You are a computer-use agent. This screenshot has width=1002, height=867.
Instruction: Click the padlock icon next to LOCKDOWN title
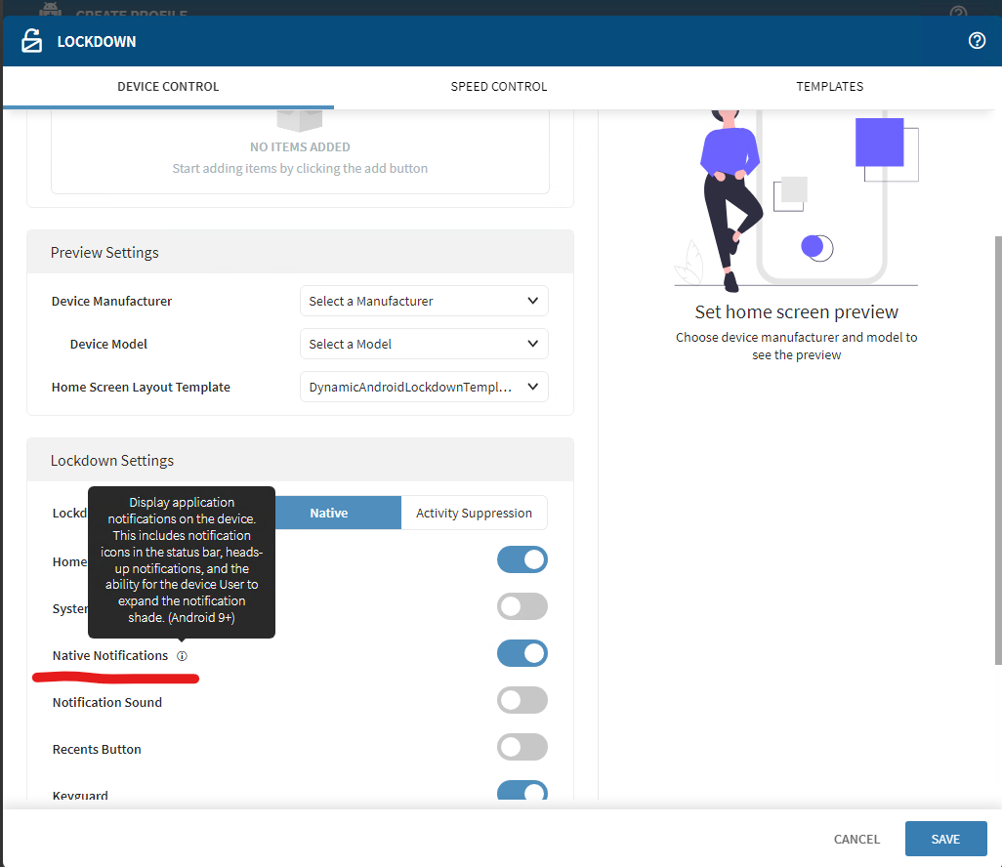pos(32,42)
